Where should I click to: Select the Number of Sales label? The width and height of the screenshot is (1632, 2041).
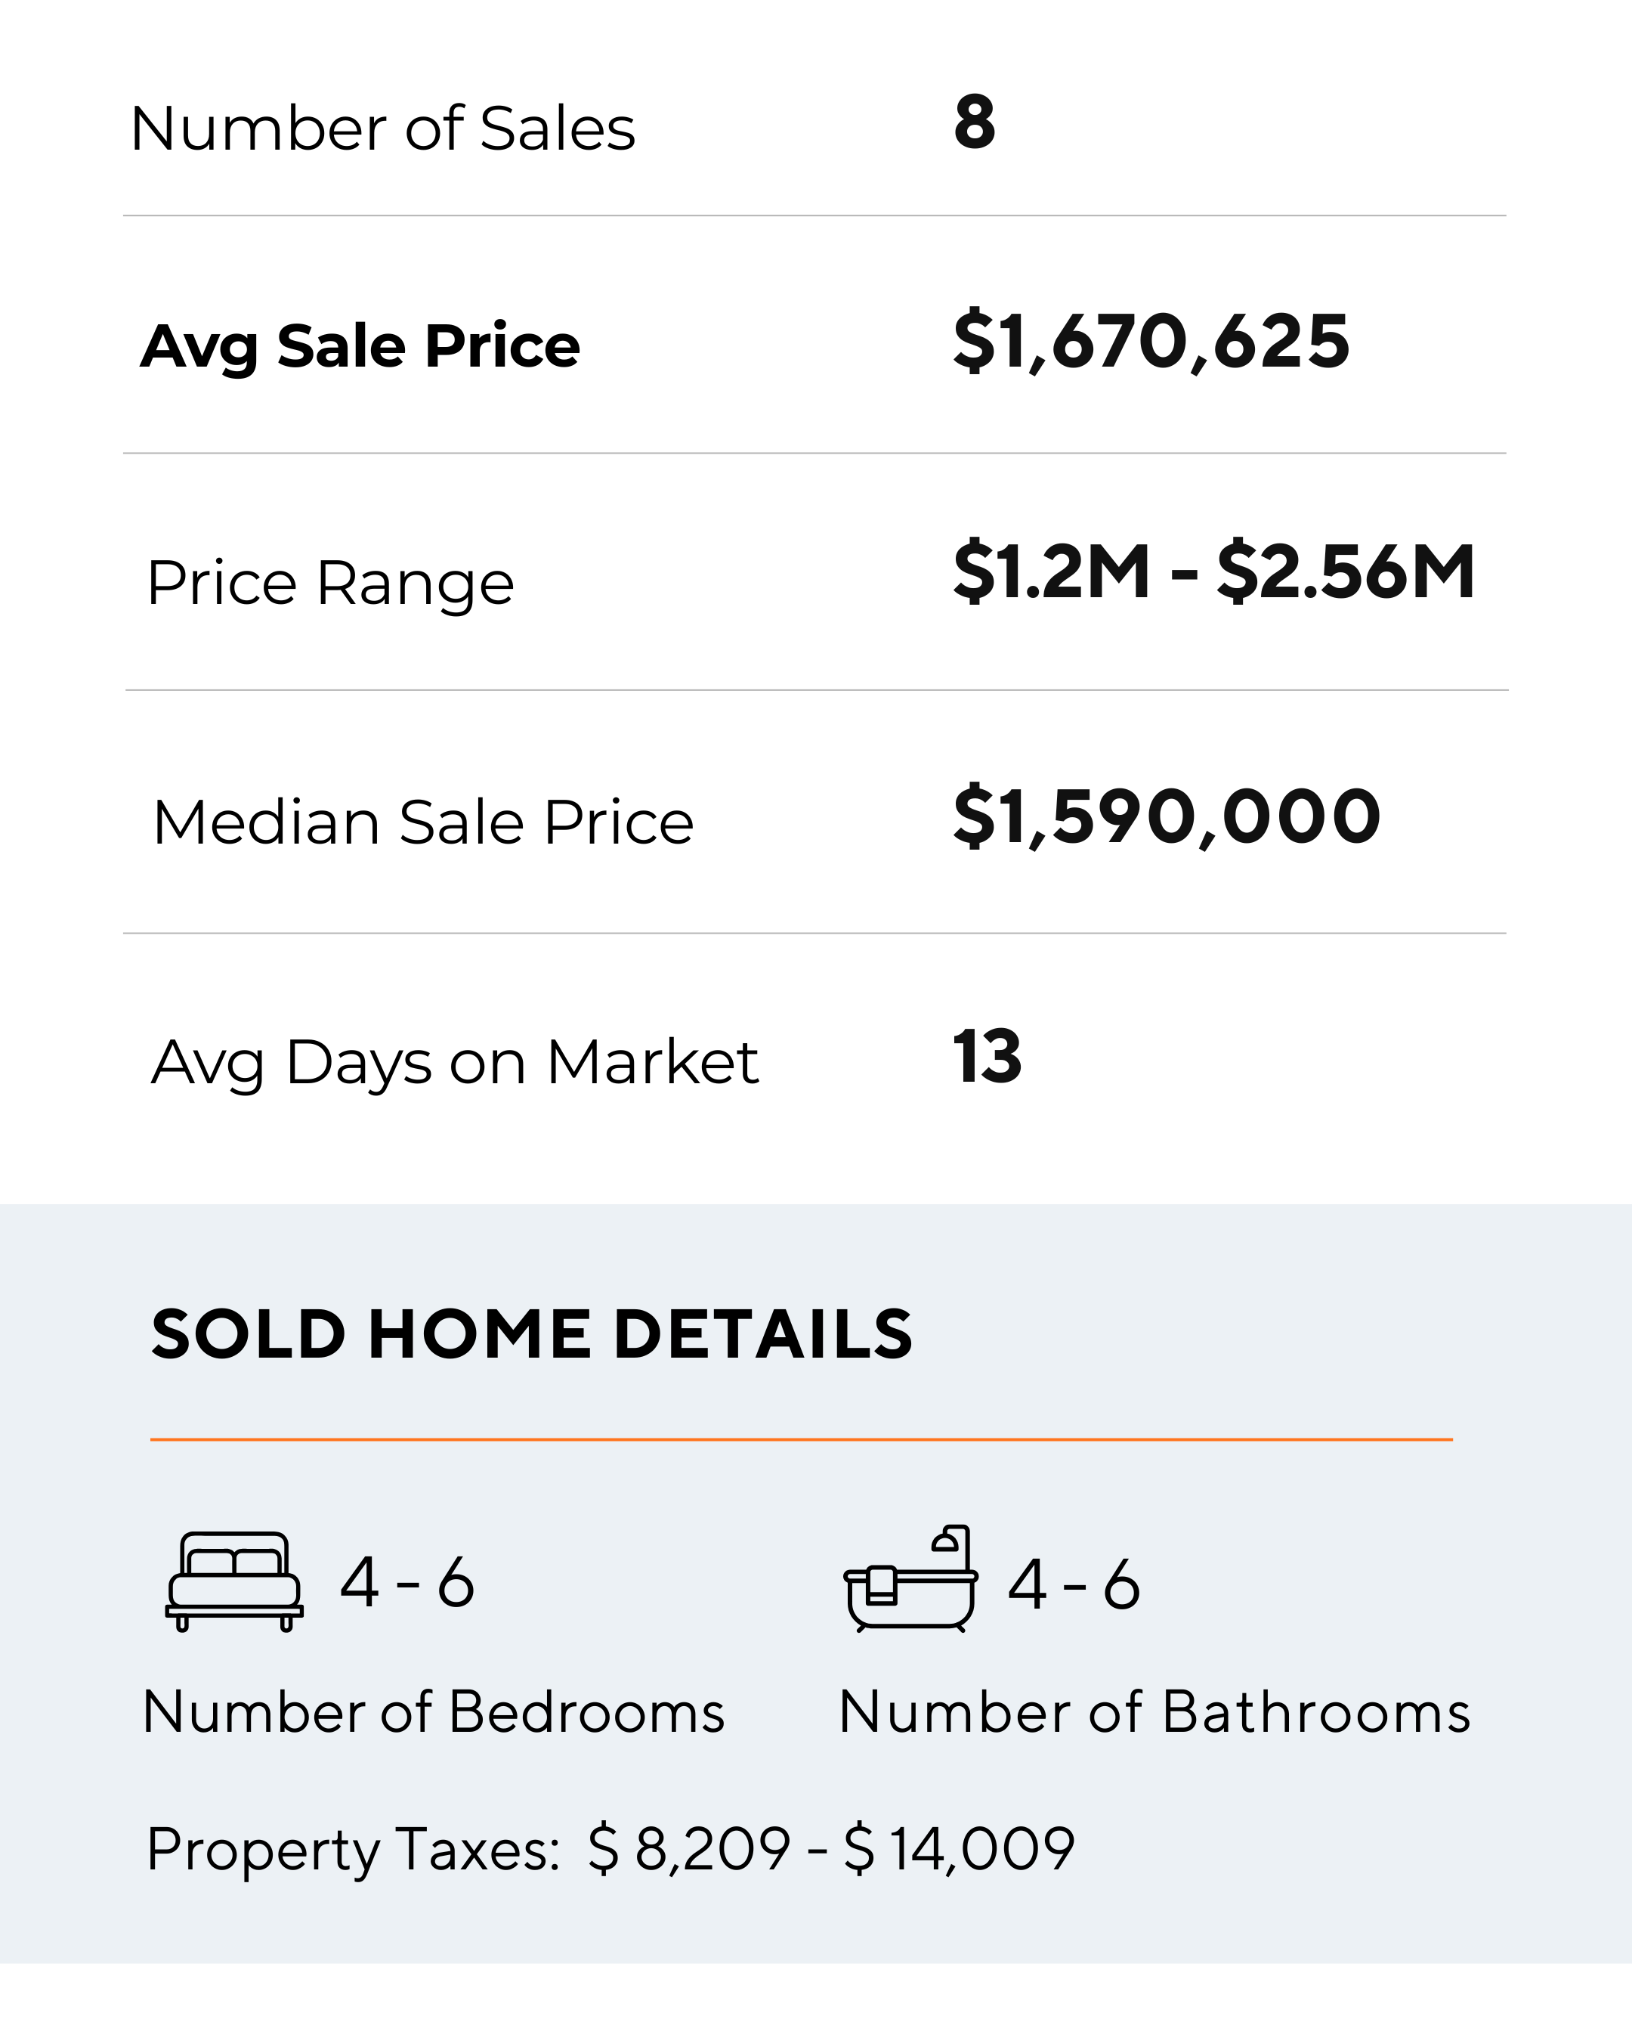(382, 129)
